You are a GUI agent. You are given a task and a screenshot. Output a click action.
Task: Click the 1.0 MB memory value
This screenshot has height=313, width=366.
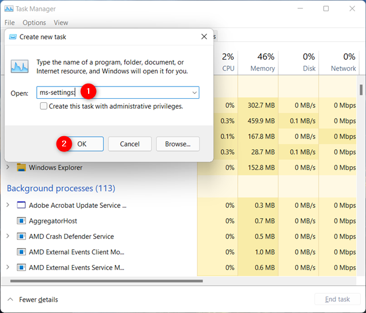pyautogui.click(x=258, y=252)
